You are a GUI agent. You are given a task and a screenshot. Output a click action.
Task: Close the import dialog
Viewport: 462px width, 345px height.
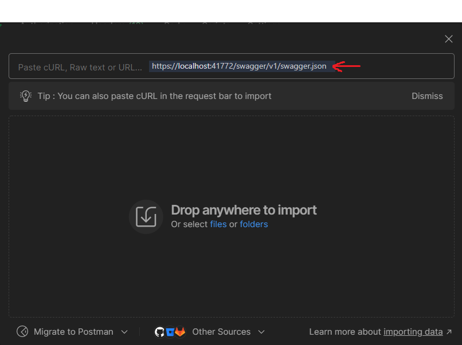click(448, 39)
